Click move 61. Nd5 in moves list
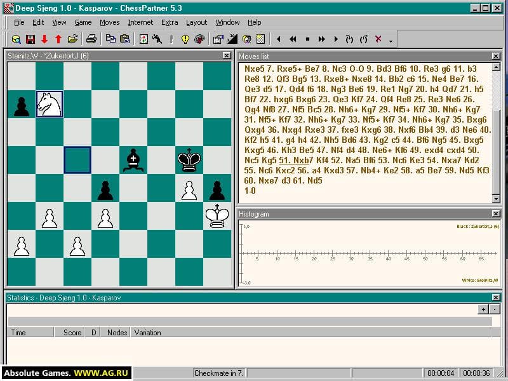 (x=306, y=180)
